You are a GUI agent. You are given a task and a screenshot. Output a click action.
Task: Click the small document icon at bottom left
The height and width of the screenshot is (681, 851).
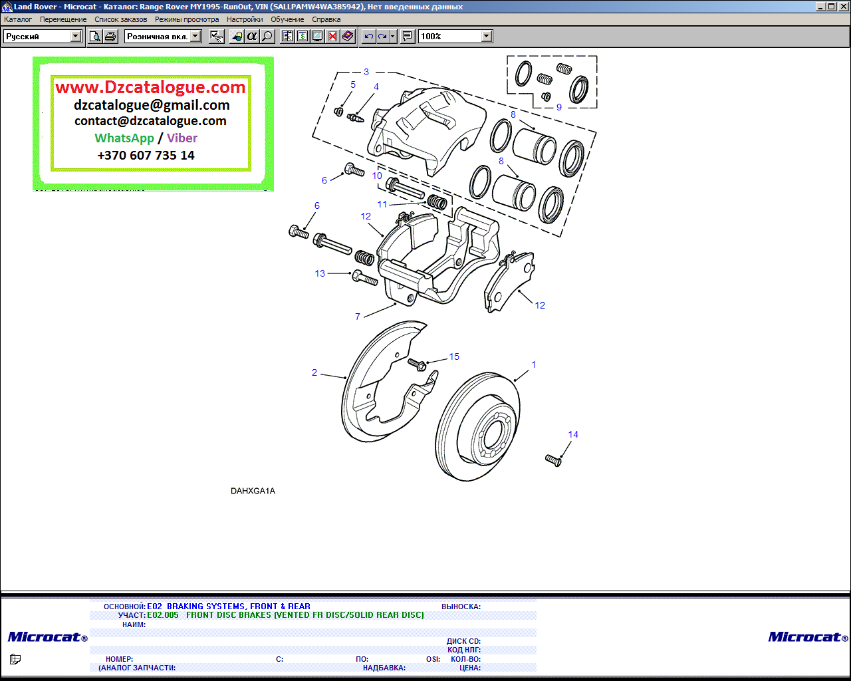click(15, 659)
